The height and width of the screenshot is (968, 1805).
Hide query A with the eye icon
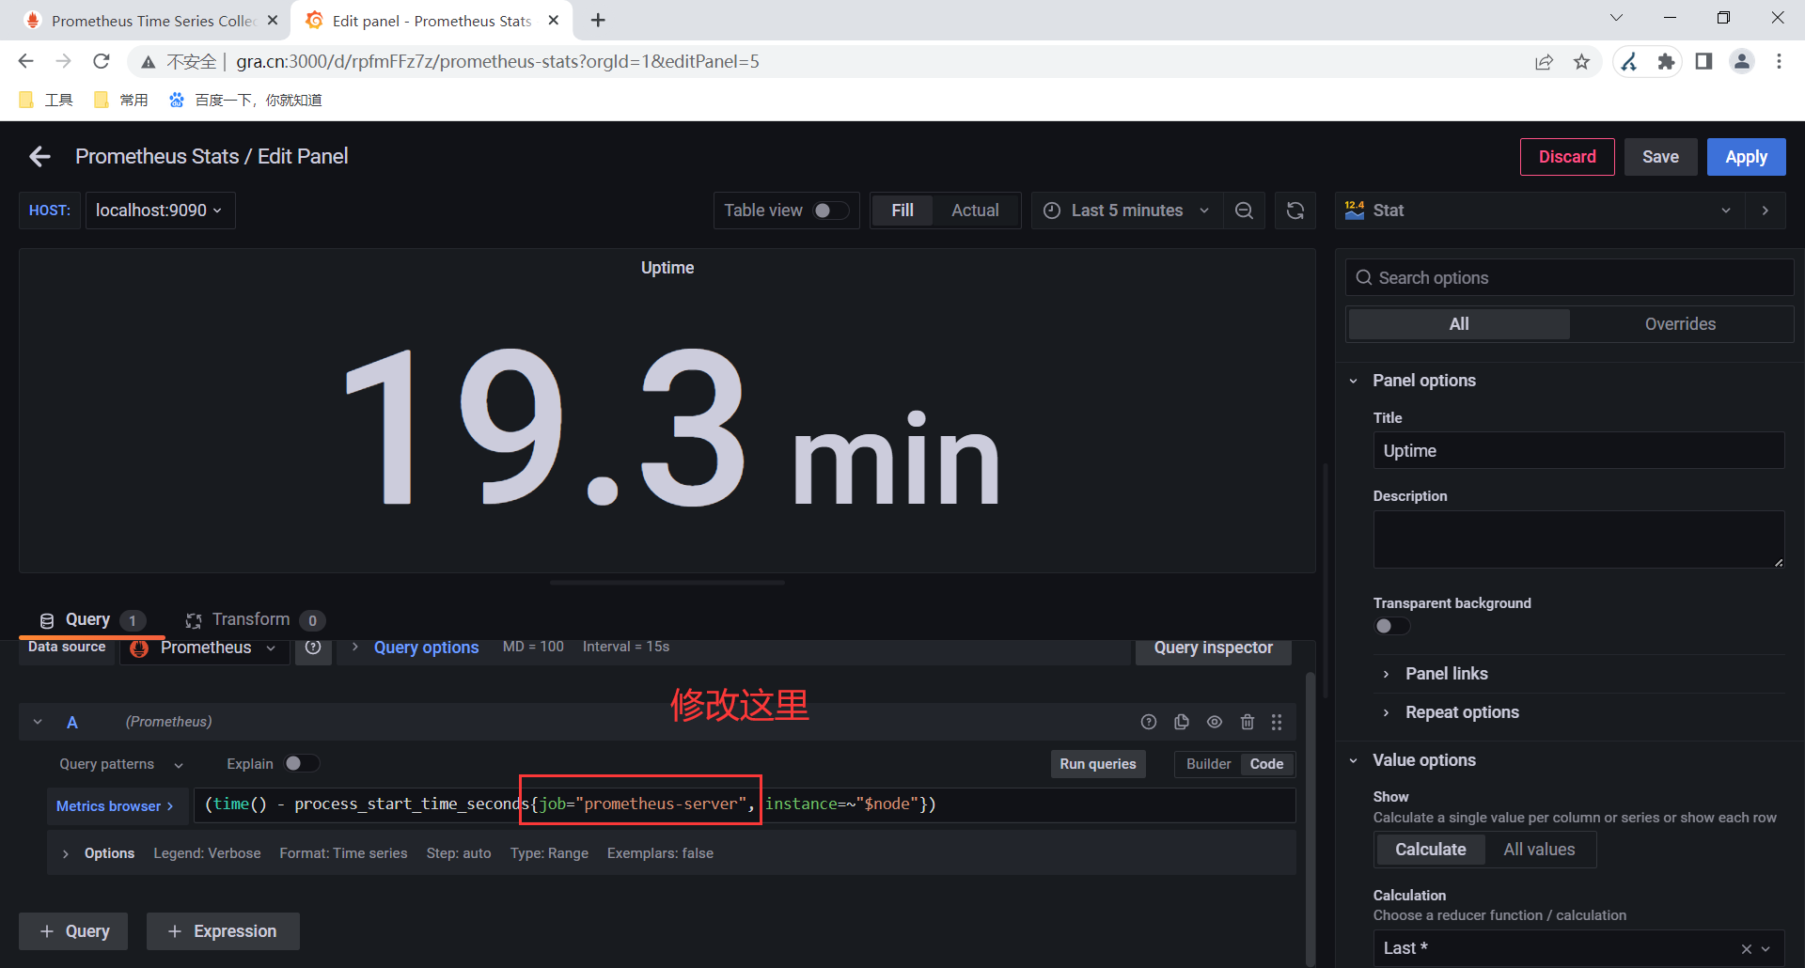[x=1215, y=722]
